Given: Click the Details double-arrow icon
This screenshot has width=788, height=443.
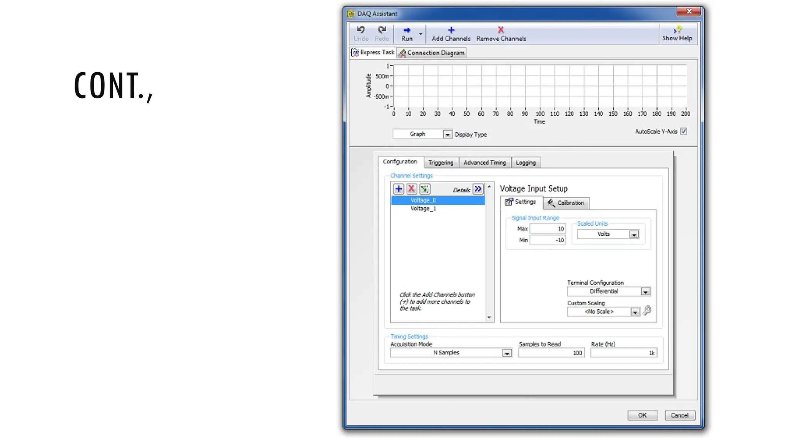Looking at the screenshot, I should [x=478, y=189].
